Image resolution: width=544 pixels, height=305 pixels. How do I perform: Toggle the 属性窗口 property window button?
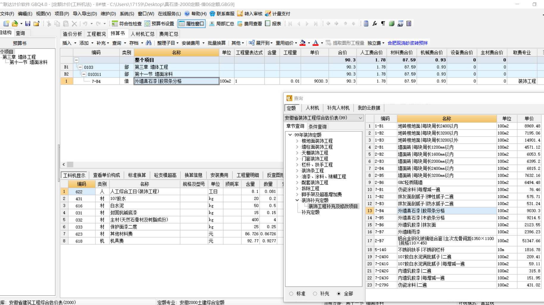(x=191, y=23)
